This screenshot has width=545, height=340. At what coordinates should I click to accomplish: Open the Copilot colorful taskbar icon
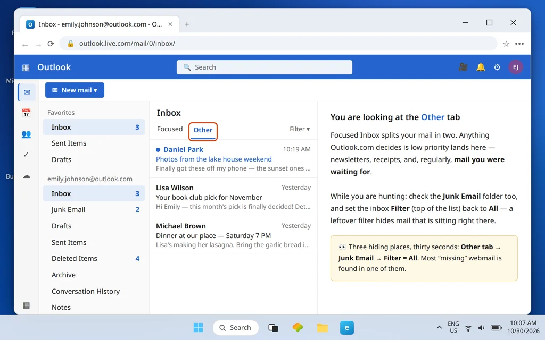click(x=298, y=327)
